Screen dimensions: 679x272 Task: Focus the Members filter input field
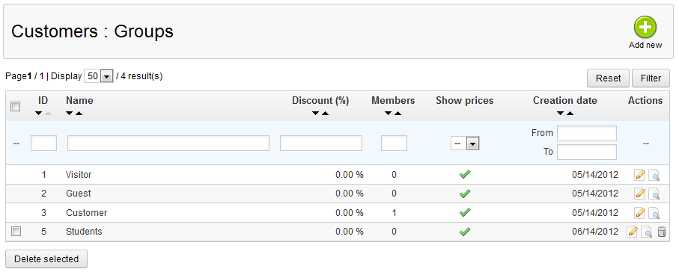[394, 143]
